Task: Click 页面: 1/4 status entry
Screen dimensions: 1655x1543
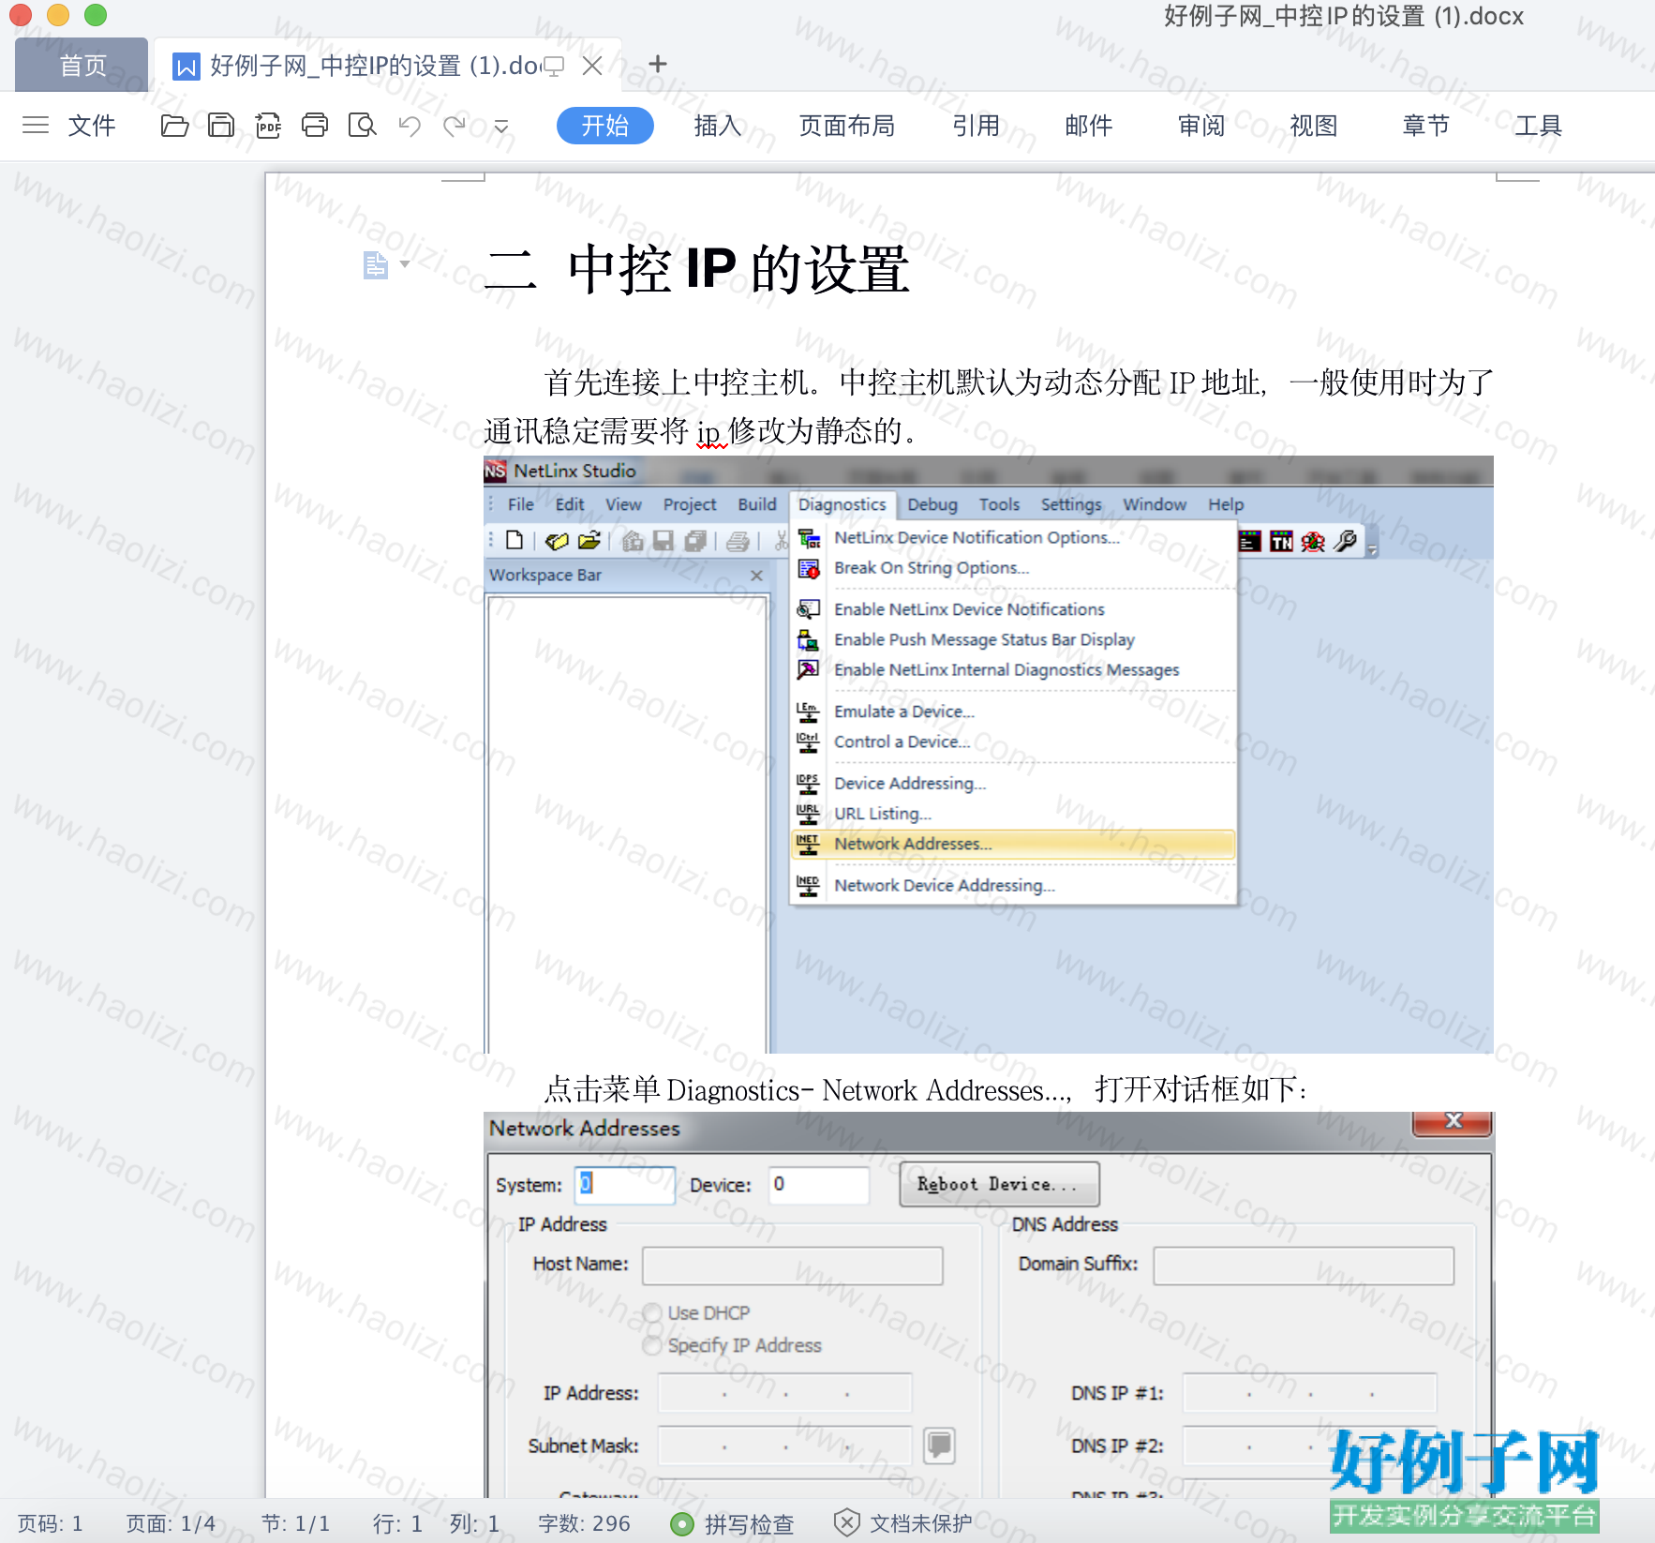Action: tap(171, 1523)
